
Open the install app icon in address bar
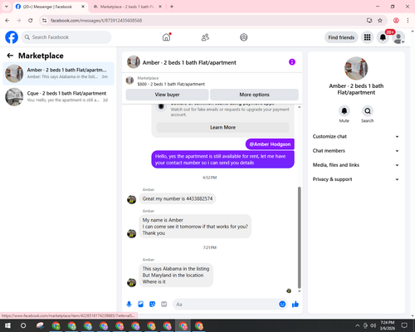pyautogui.click(x=369, y=21)
